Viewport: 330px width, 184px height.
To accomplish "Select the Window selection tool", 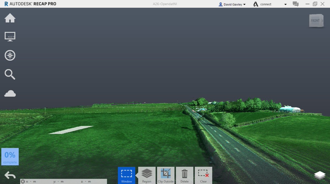I will (127, 175).
